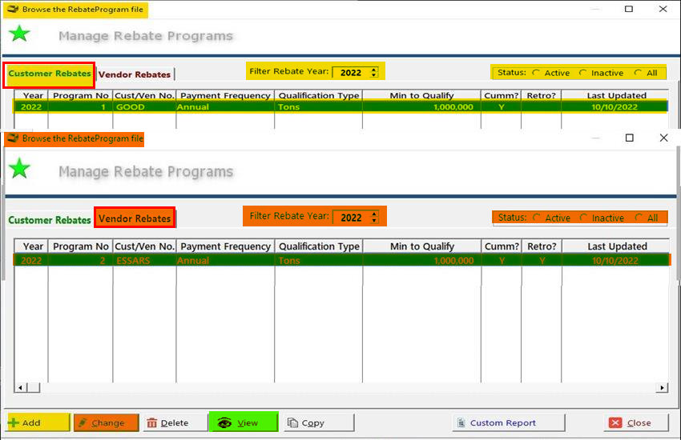Open Customer Rebates tab in upper window

tap(50, 74)
